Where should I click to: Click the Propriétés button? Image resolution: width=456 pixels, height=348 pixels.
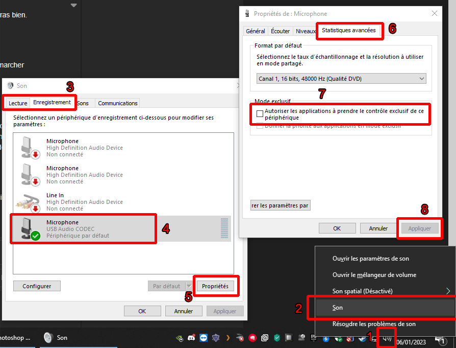point(215,286)
